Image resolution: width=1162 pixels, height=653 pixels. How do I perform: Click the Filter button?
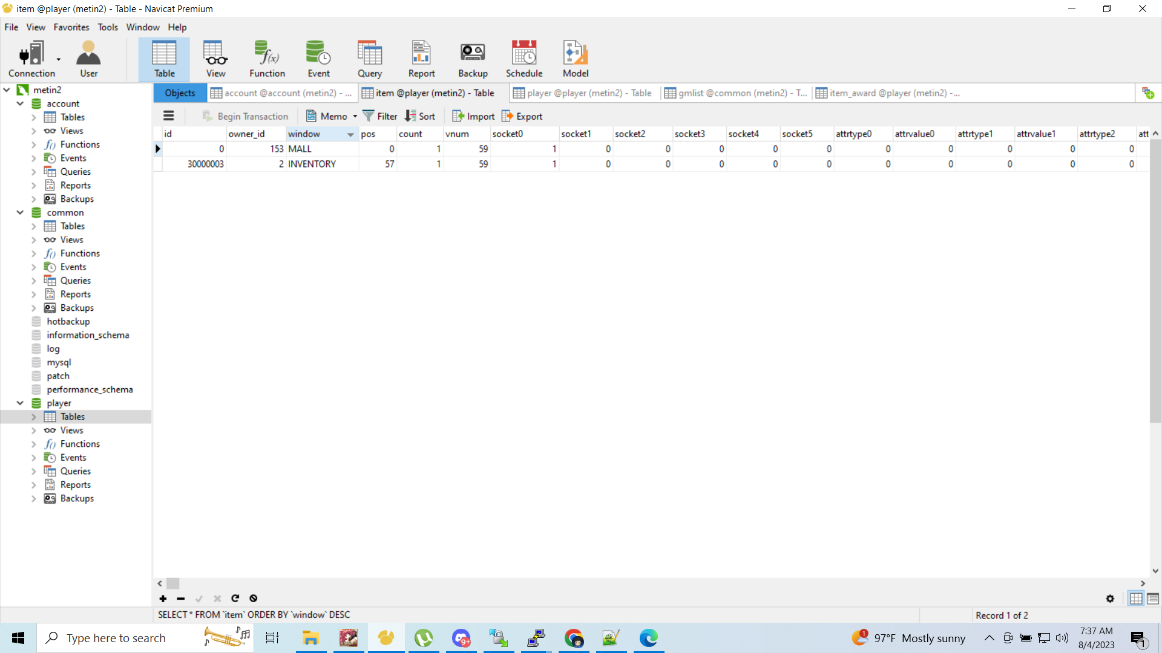pos(379,116)
